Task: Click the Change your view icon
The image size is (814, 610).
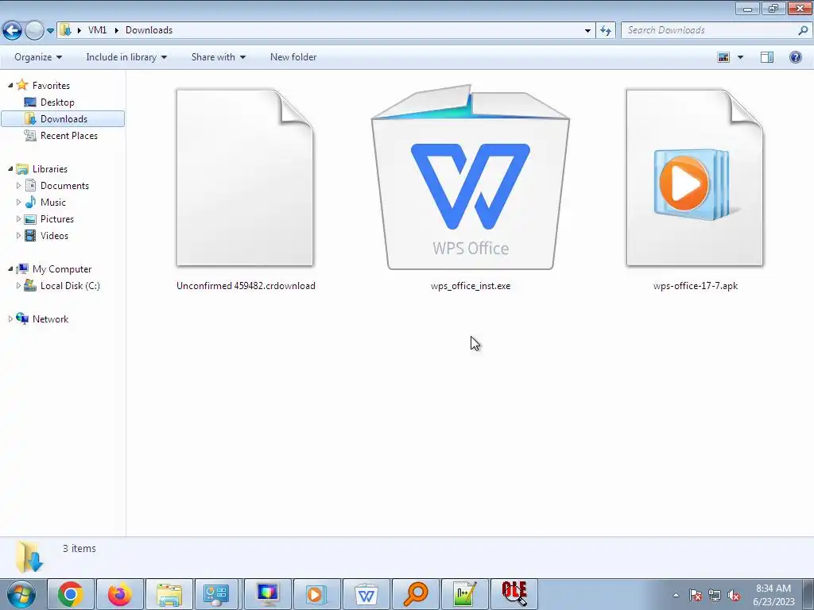Action: click(723, 57)
